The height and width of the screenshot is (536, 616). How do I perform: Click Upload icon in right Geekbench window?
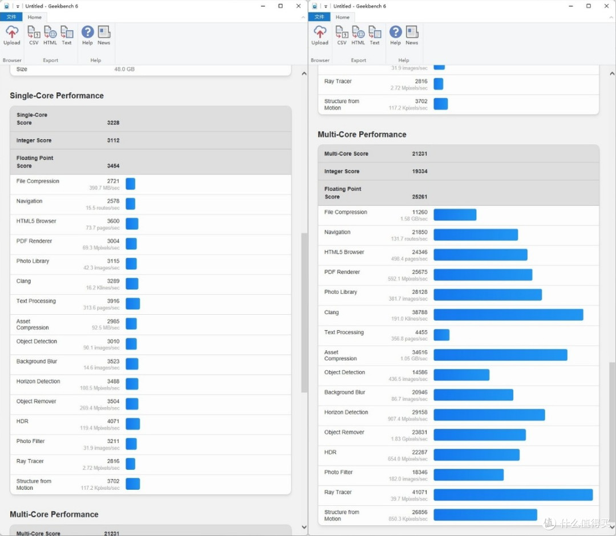[x=320, y=35]
